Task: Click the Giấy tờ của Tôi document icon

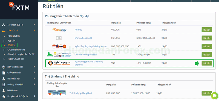Action: [4, 73]
